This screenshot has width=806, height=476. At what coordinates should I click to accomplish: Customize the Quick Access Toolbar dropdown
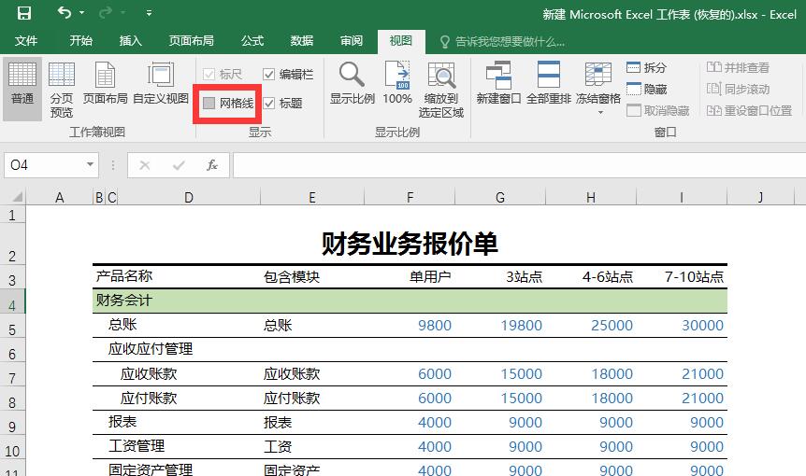pyautogui.click(x=149, y=13)
